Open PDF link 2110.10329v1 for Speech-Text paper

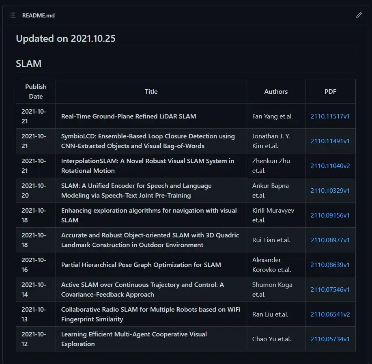[x=330, y=190]
